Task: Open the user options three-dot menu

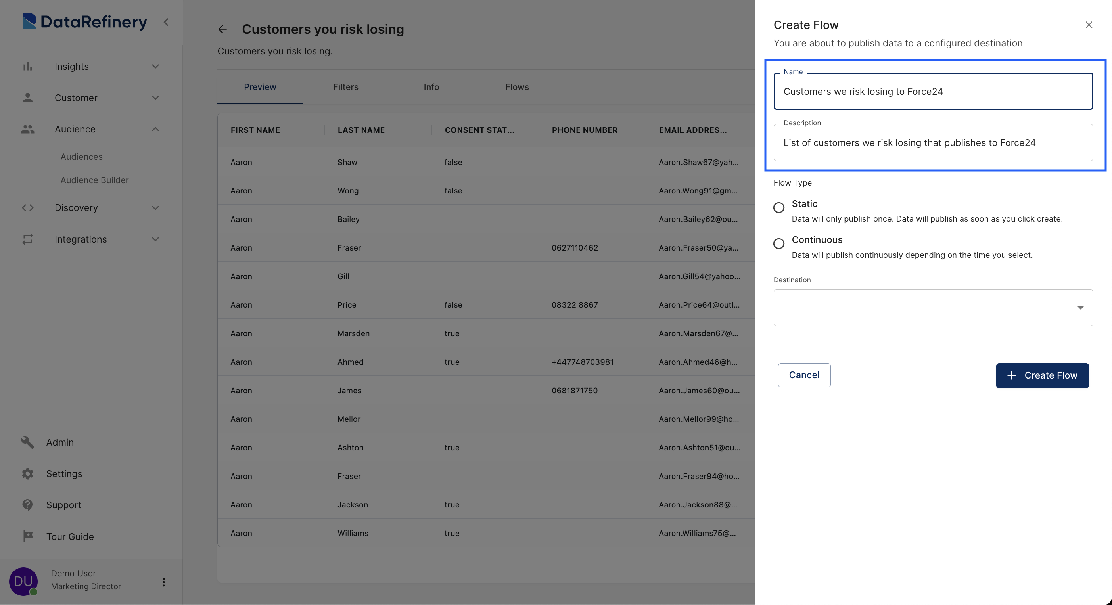Action: click(x=164, y=582)
